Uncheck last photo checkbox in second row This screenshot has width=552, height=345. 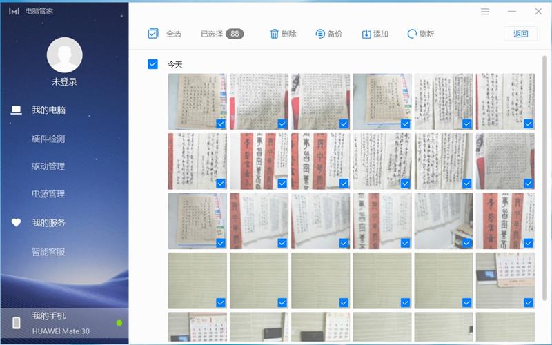tap(529, 184)
